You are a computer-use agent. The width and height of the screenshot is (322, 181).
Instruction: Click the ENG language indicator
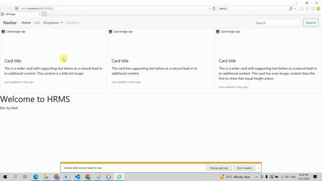(293, 176)
